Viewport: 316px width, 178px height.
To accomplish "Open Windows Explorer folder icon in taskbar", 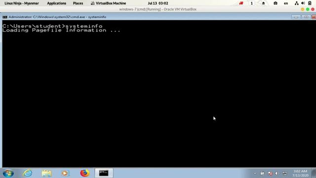I will pos(46,173).
